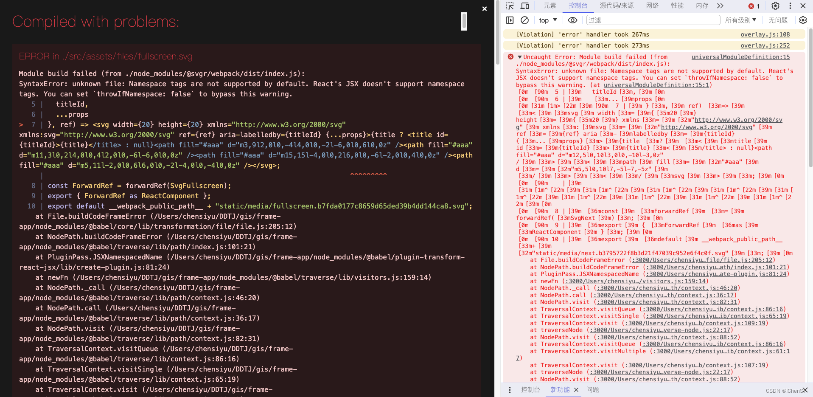This screenshot has width=813, height=397.
Task: Open the 元素 tab in DevTools
Action: coord(550,6)
